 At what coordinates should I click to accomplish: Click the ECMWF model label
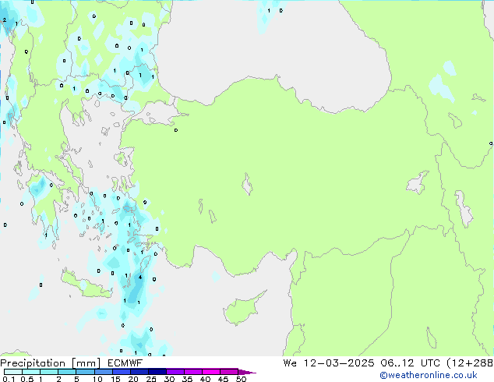coord(125,363)
